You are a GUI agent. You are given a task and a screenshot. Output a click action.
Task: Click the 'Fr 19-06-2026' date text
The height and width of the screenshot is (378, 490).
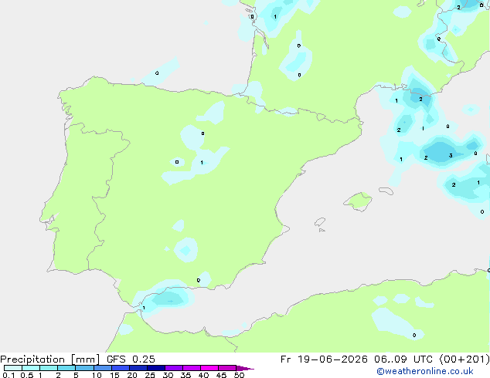tap(324, 359)
